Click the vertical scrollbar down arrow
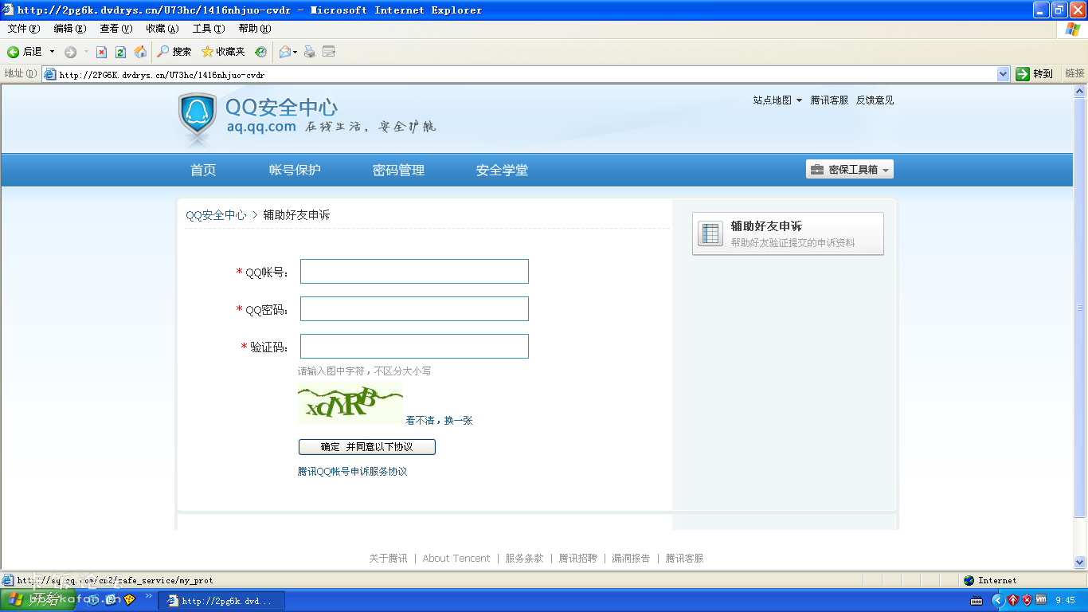This screenshot has height=612, width=1088. point(1080,561)
